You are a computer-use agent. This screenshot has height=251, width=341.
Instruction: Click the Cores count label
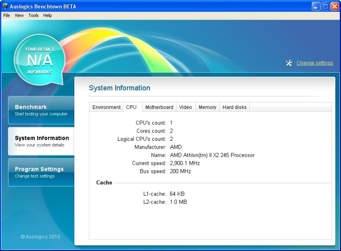click(x=151, y=131)
